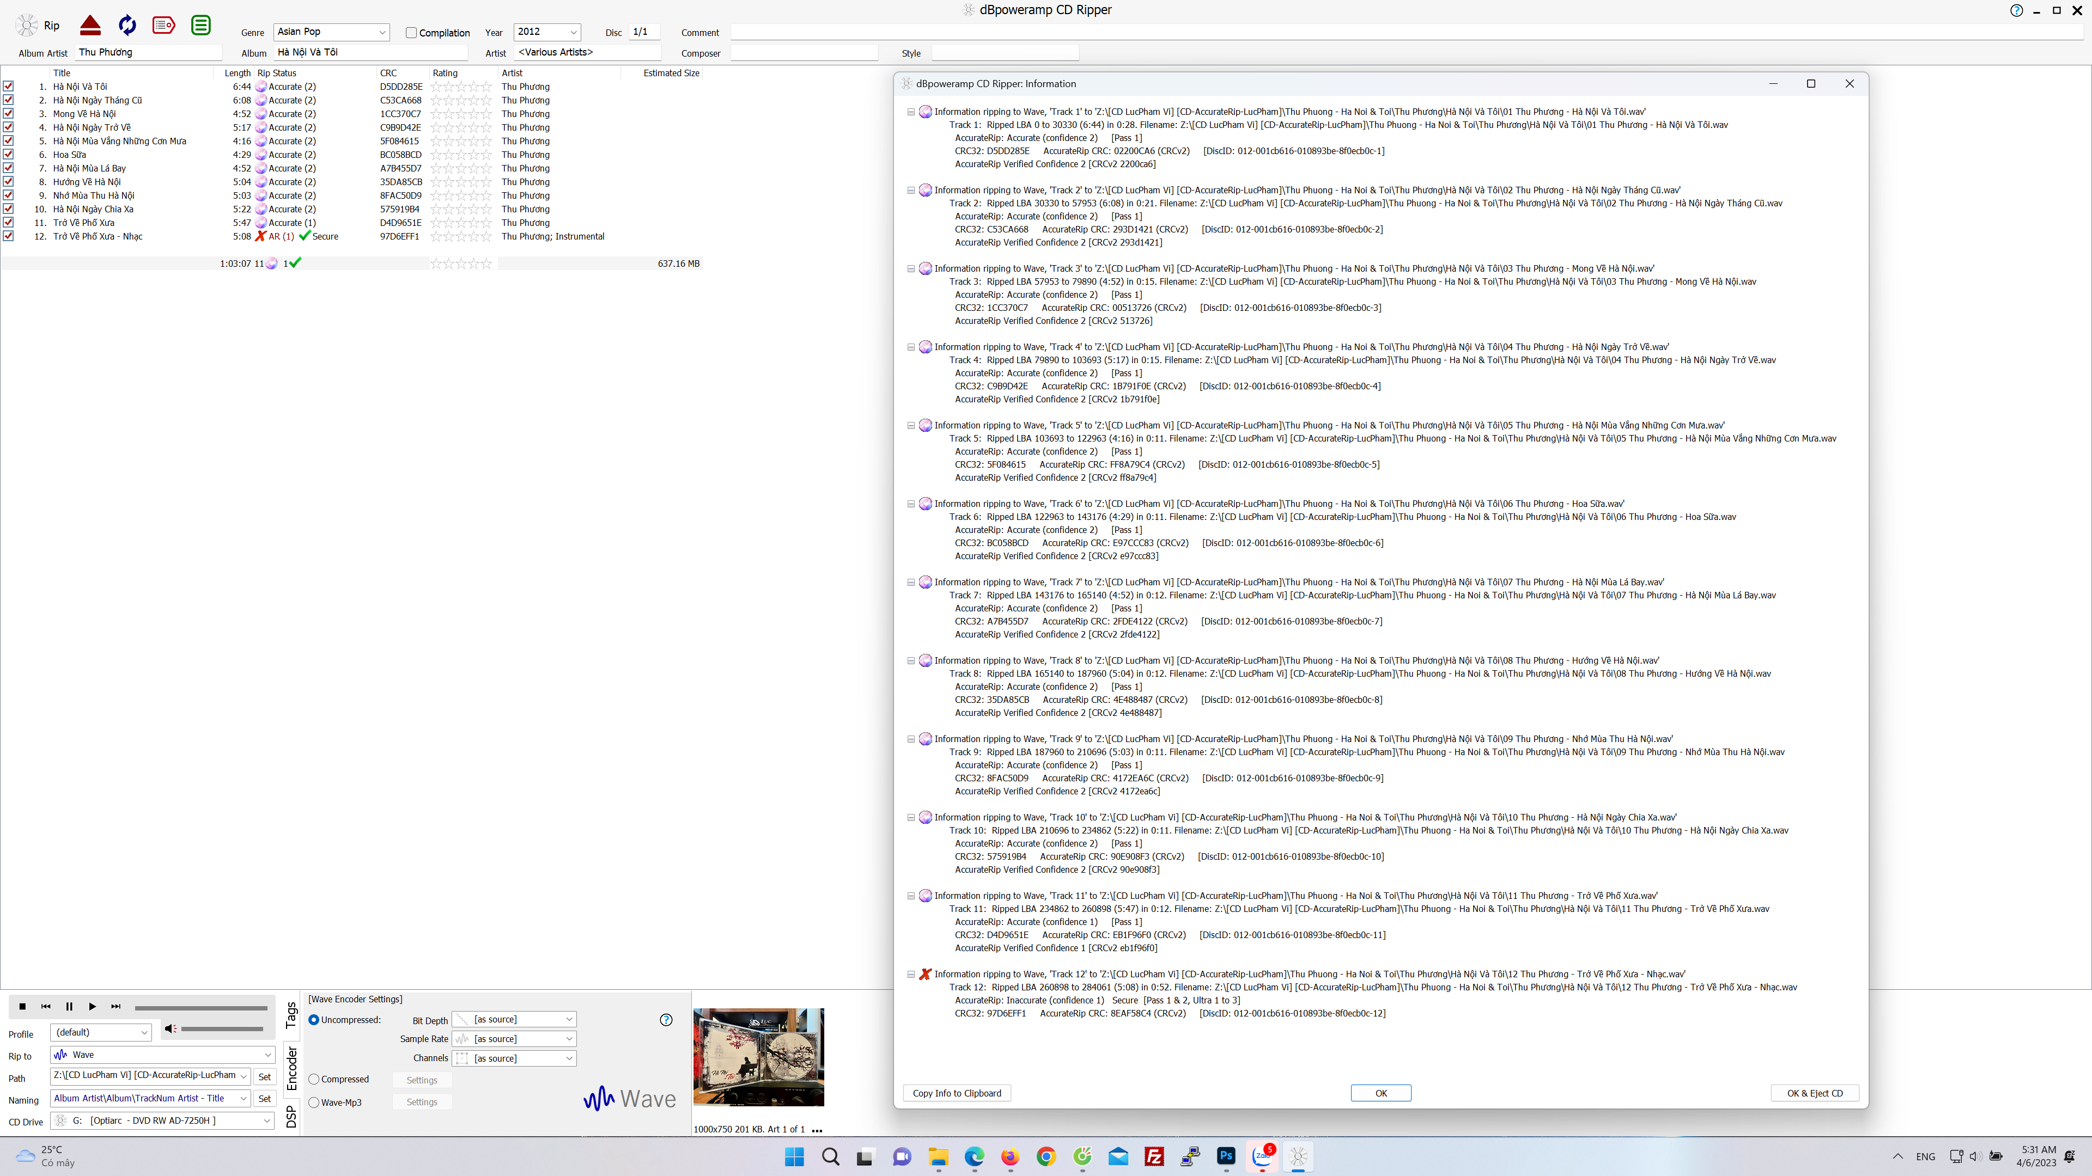Viewport: 2092px width, 1176px height.
Task: Mute the speaker volume icon
Action: [x=170, y=1028]
